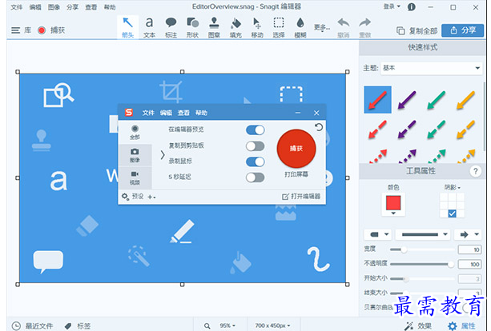Click reset icon in capture window
Viewport: 491px width, 331px height.
[x=319, y=127]
